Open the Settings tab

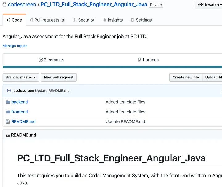(x=141, y=20)
